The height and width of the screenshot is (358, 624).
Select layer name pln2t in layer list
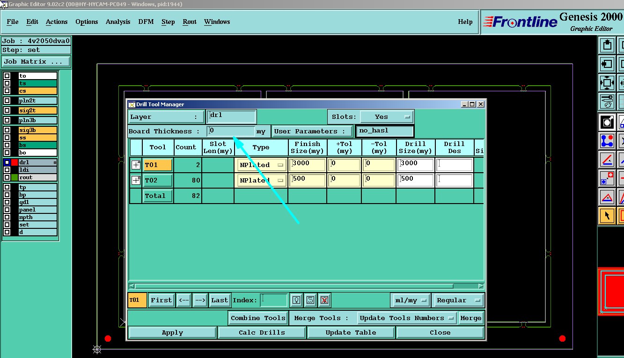click(x=37, y=101)
